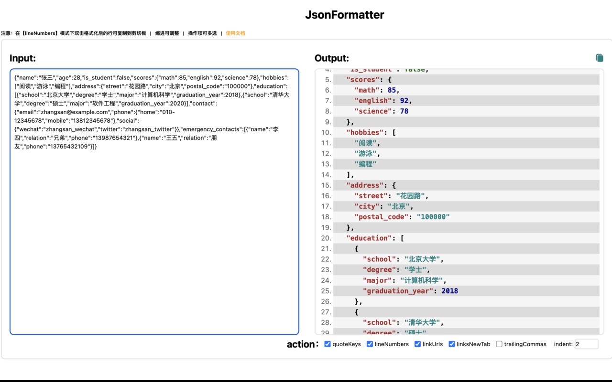This screenshot has height=382, width=612.
Task: Click the JsonFormatter page title
Action: pos(345,15)
